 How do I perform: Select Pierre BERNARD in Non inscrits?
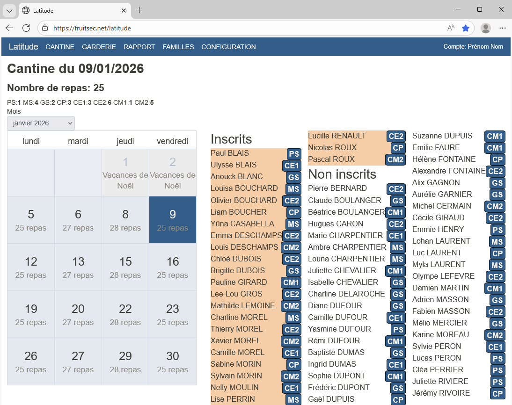(337, 188)
